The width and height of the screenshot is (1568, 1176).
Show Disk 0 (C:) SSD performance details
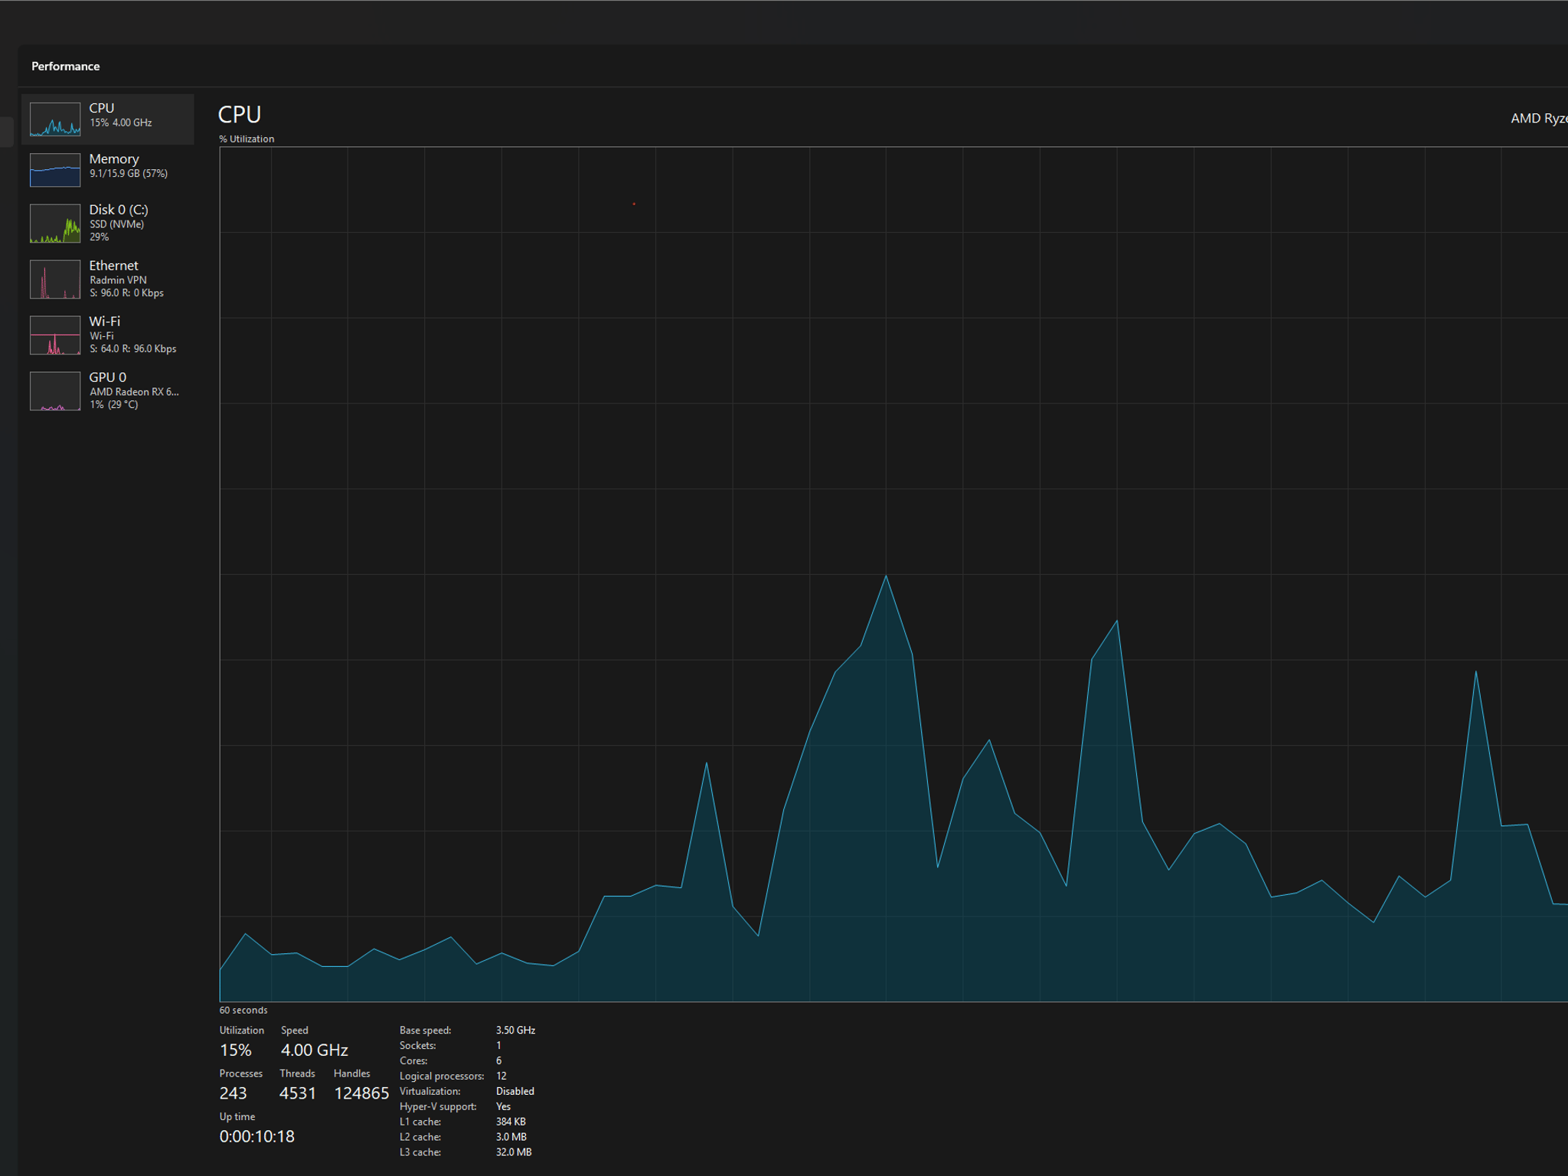coord(108,224)
